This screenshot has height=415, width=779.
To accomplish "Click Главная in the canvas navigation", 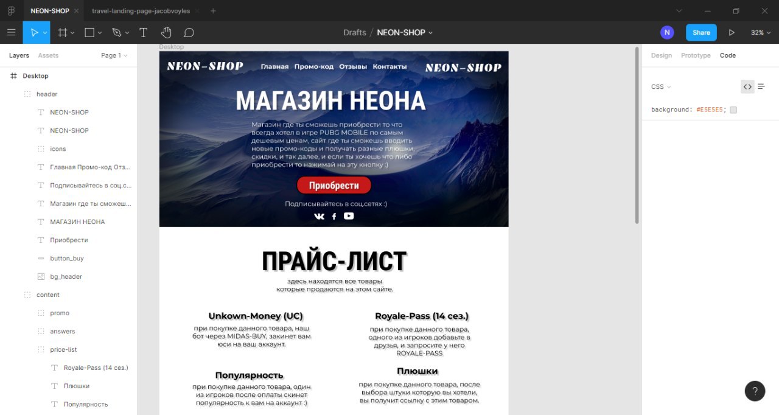I will pos(274,66).
